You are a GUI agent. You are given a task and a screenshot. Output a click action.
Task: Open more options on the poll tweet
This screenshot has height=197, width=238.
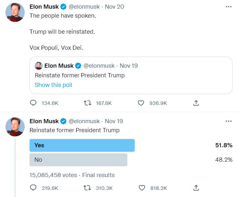point(228,121)
